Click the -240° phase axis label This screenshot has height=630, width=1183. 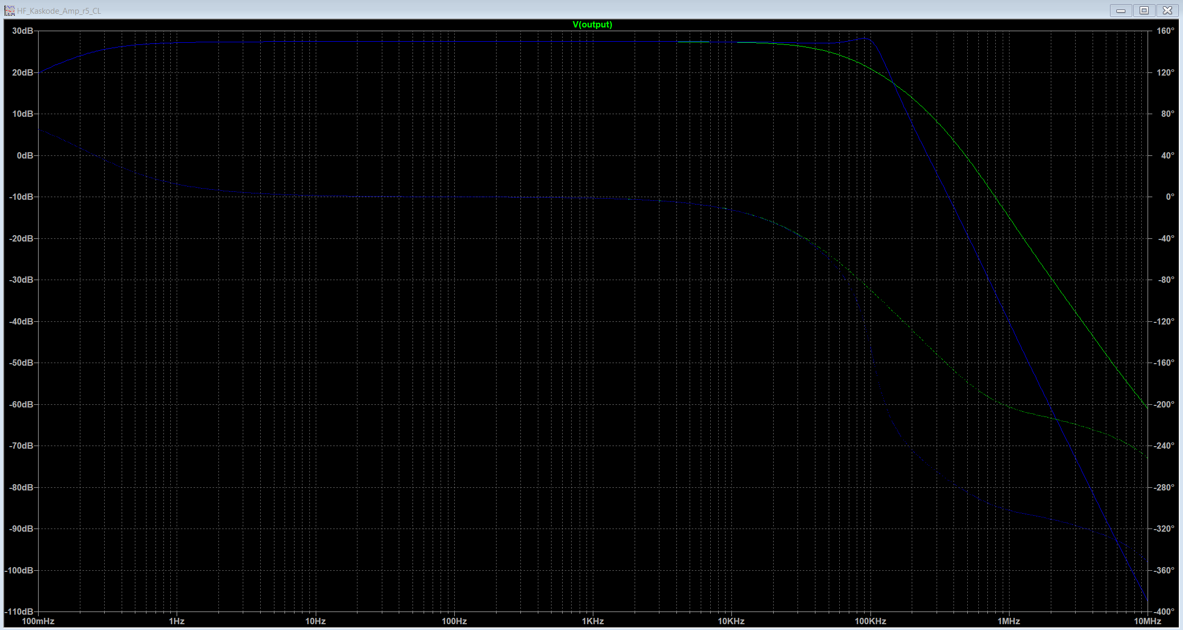[1165, 446]
